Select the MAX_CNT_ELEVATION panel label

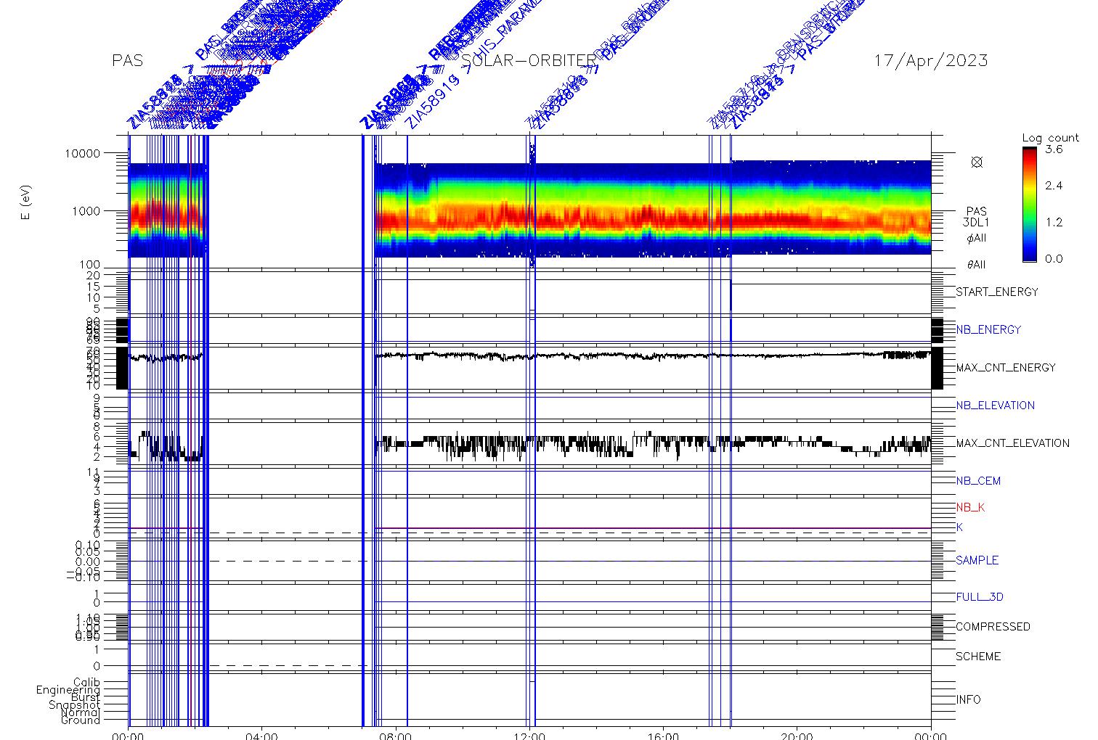click(1012, 443)
